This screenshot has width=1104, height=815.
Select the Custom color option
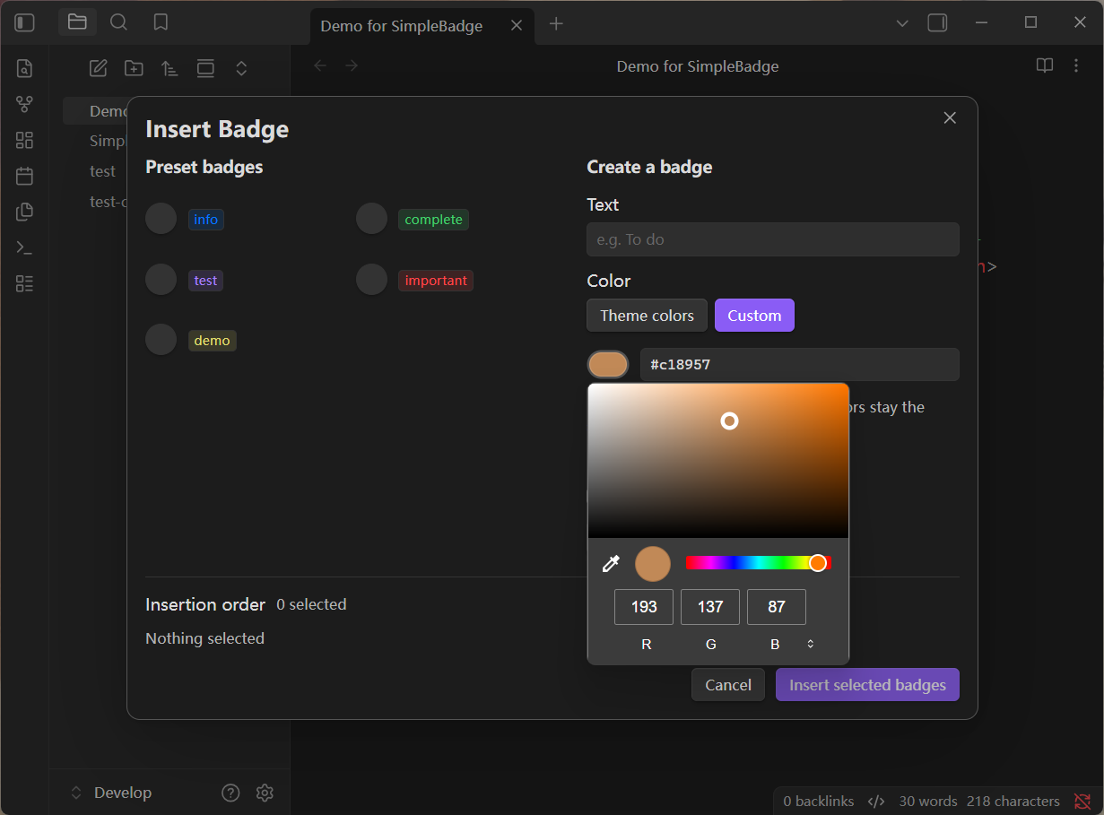point(754,316)
